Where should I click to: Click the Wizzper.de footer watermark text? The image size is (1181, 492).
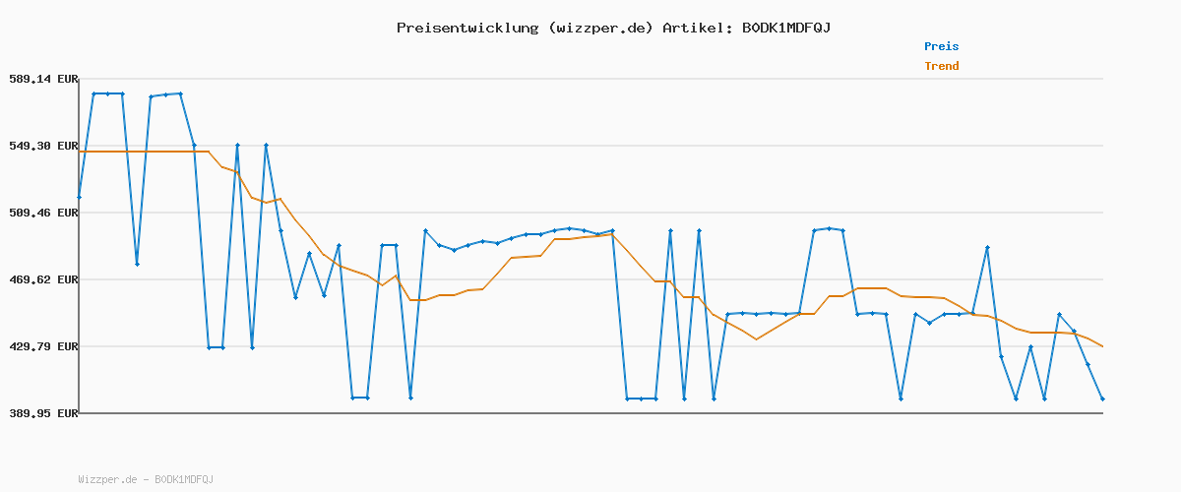146,479
